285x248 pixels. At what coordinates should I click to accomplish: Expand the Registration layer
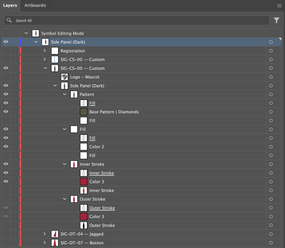click(x=45, y=51)
